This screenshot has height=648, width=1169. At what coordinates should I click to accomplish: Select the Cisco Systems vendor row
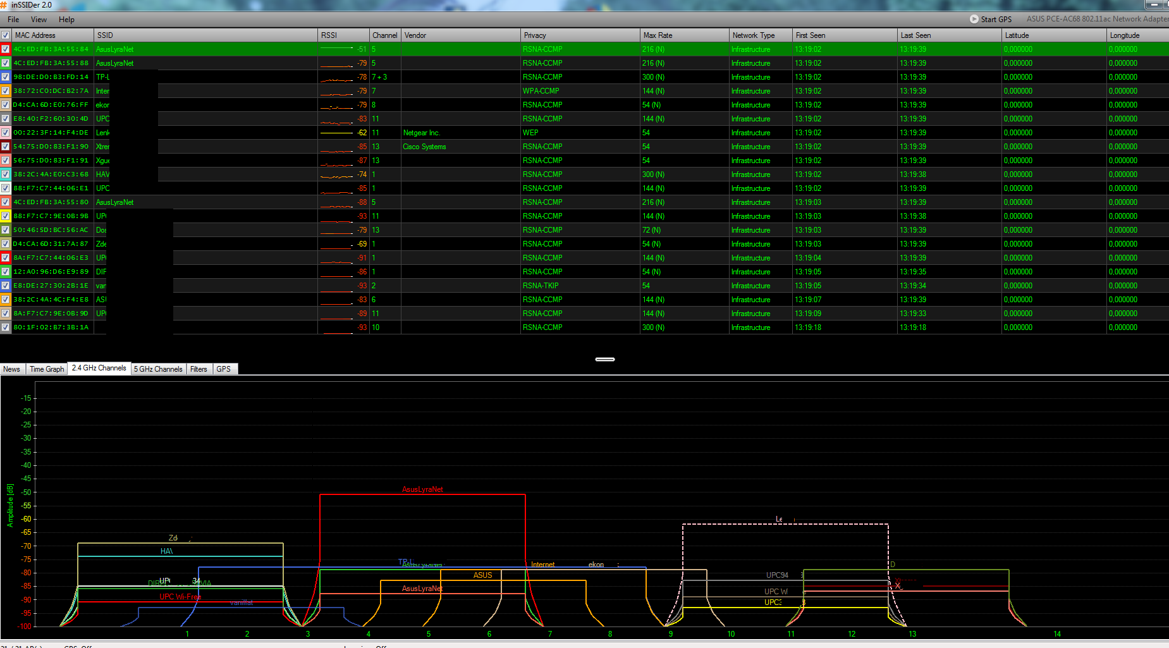(x=424, y=147)
